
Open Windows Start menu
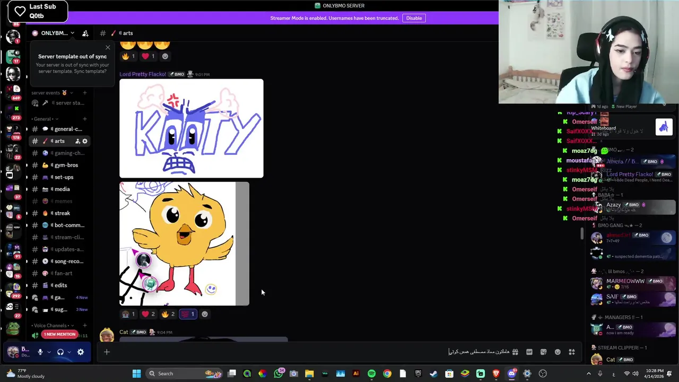[x=136, y=374]
